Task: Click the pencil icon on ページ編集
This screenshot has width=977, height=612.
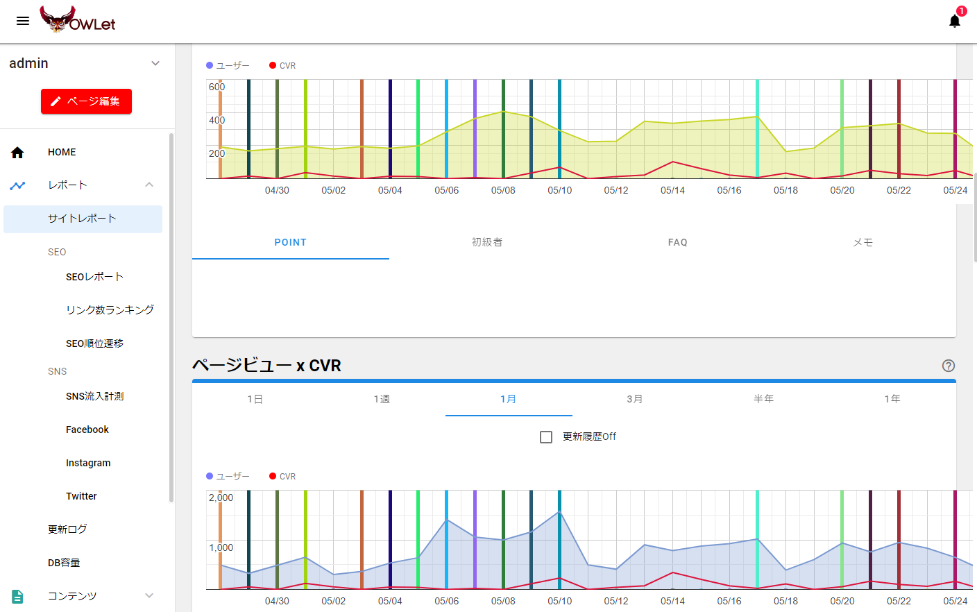Action: click(56, 101)
